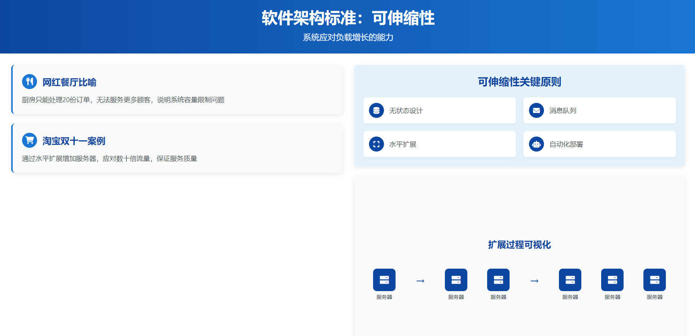This screenshot has width=695, height=336.
Task: Click the single server icon before first arrow
Action: point(384,280)
